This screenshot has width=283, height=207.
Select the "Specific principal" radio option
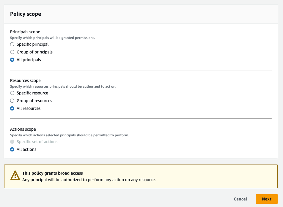tap(12, 44)
